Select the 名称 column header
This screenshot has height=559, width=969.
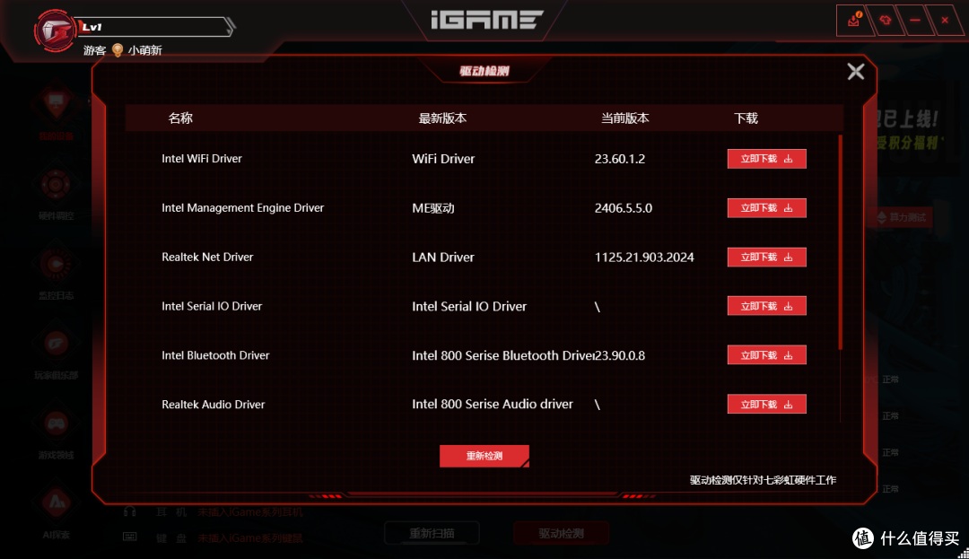(x=180, y=118)
